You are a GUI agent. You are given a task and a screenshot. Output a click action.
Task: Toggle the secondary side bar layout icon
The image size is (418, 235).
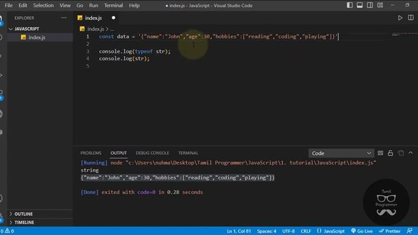click(x=370, y=5)
